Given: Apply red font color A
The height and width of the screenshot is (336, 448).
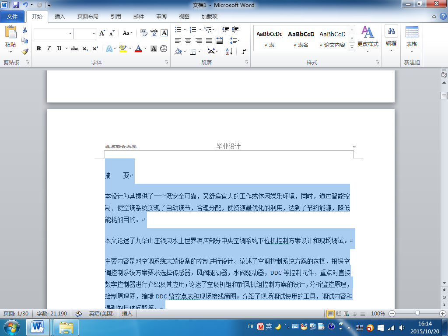Looking at the screenshot, I should pyautogui.click(x=138, y=49).
